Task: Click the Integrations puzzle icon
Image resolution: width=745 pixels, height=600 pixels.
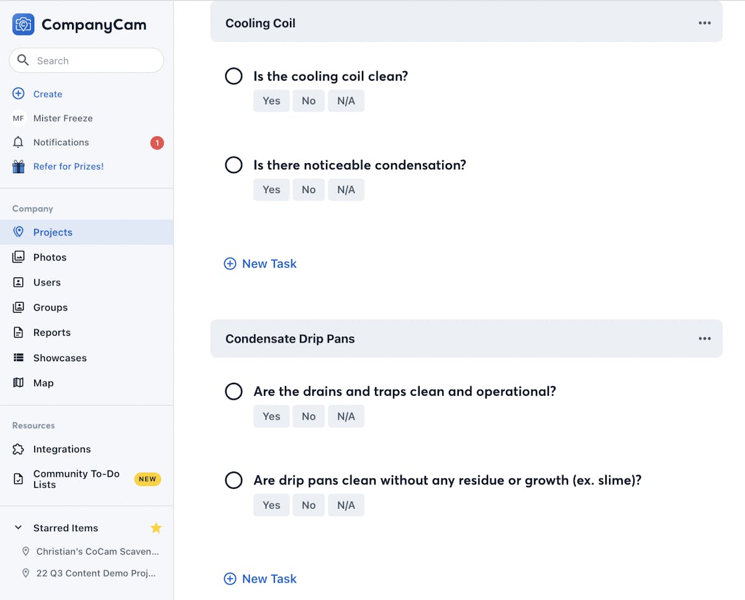Action: point(19,449)
